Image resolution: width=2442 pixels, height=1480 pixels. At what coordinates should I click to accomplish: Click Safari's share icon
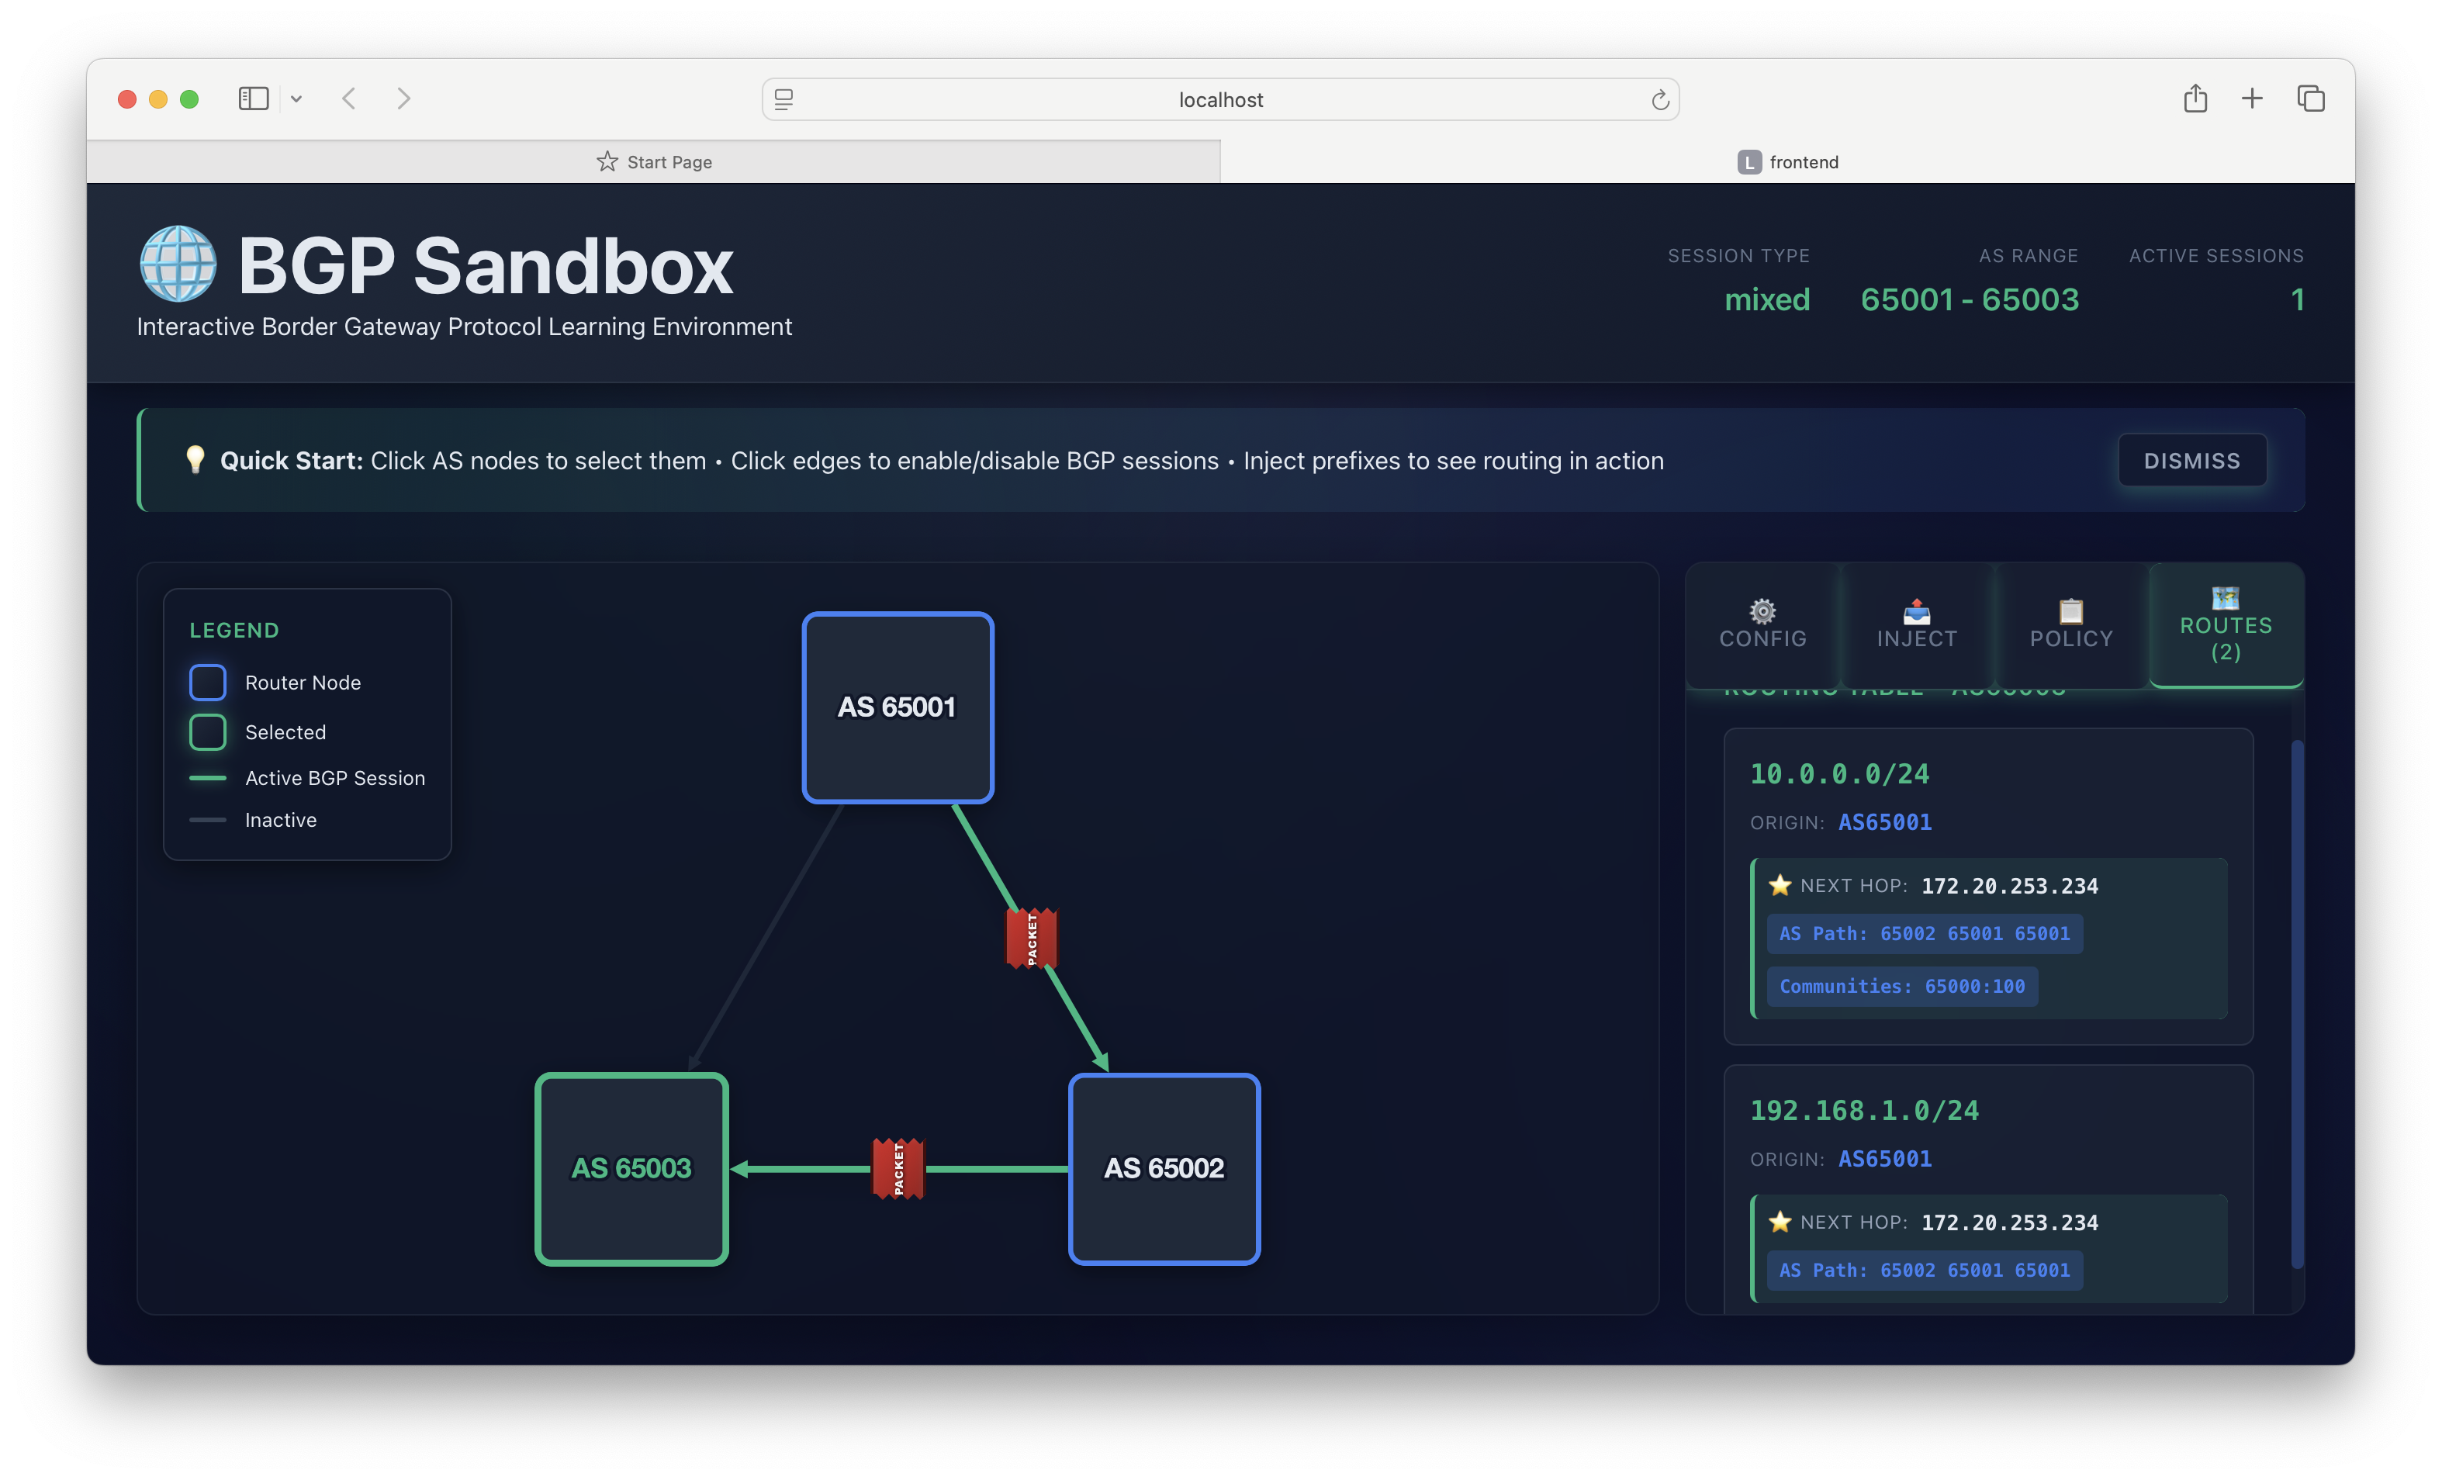[2195, 99]
